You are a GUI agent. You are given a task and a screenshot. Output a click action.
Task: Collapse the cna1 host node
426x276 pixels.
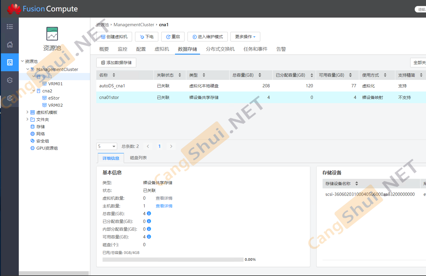tap(34, 76)
